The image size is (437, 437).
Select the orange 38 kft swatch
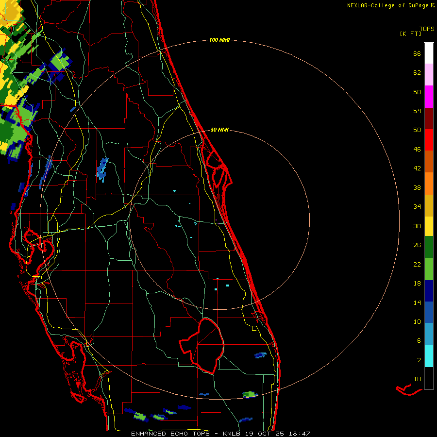click(x=429, y=184)
